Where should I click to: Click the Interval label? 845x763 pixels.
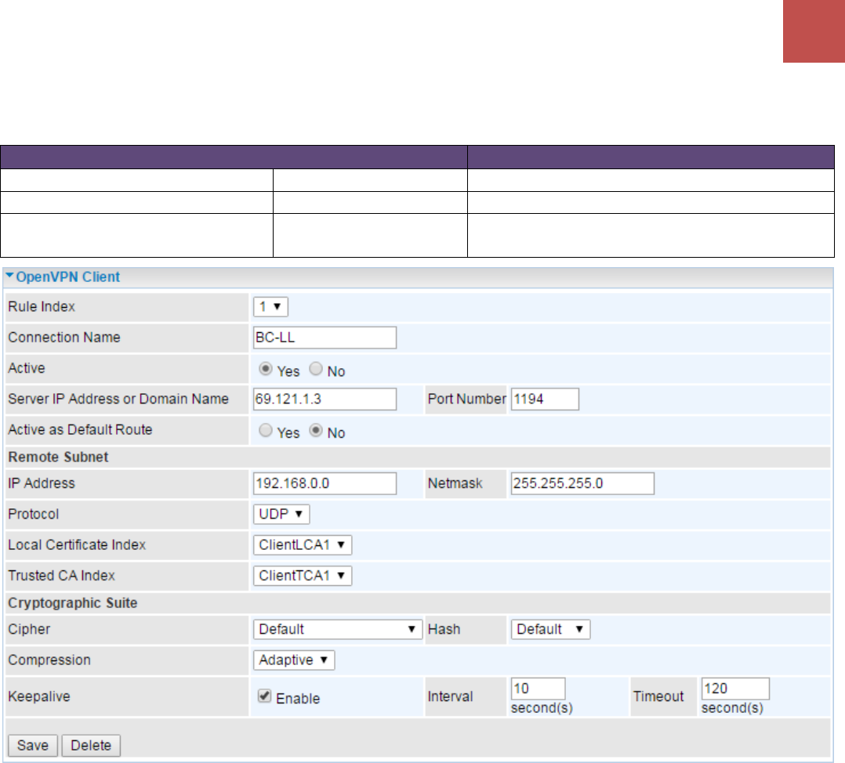(x=450, y=696)
